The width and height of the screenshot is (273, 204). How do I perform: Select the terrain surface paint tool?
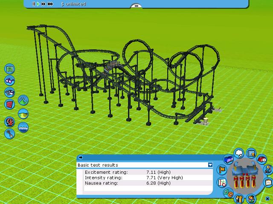[23, 114]
